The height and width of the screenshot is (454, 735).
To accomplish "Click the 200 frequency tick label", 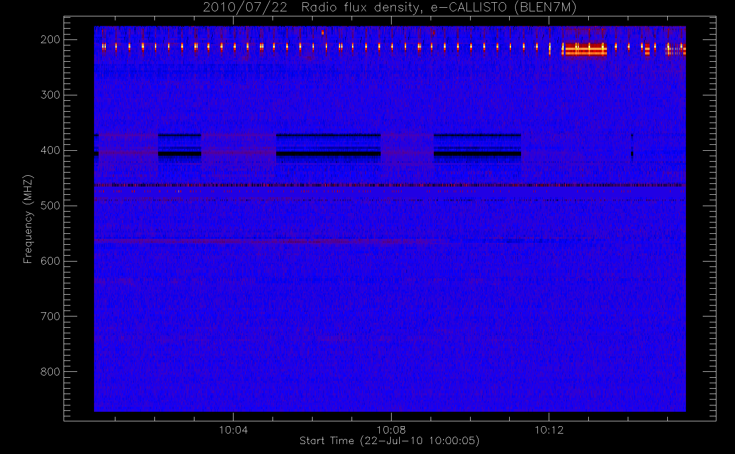I will click(50, 39).
